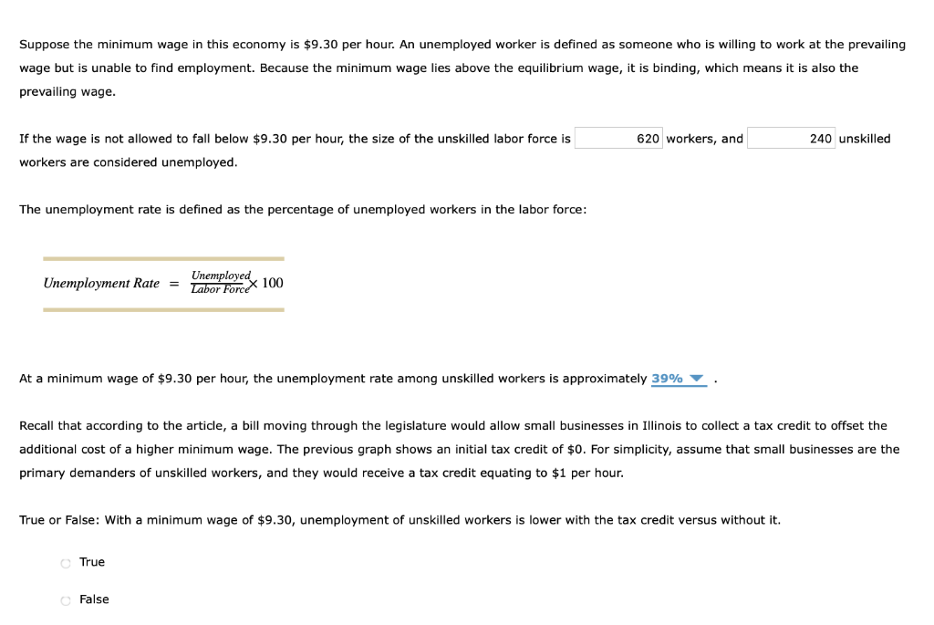This screenshot has height=625, width=934.
Task: Click the paragraph starting "Suppose the minimum wage"
Action: coord(462,68)
